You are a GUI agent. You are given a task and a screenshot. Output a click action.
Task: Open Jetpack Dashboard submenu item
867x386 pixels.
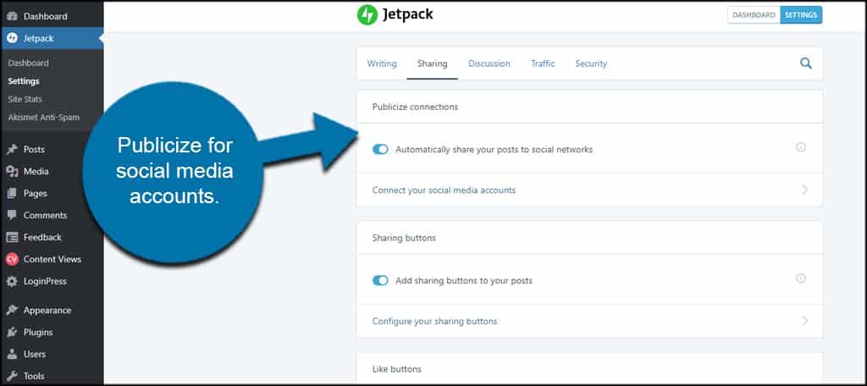[x=28, y=63]
